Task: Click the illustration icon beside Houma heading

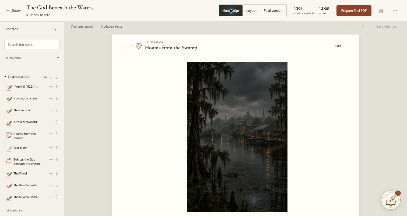Action: pos(139,46)
